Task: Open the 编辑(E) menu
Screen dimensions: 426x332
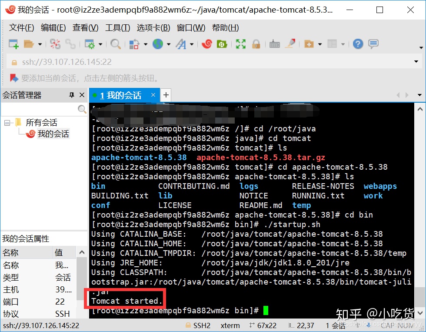Action: (53, 28)
